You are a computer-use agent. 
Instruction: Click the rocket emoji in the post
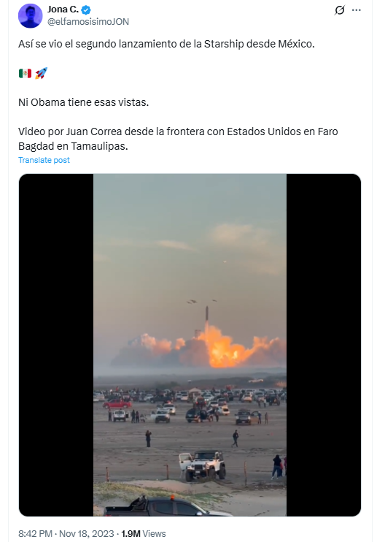[x=41, y=73]
